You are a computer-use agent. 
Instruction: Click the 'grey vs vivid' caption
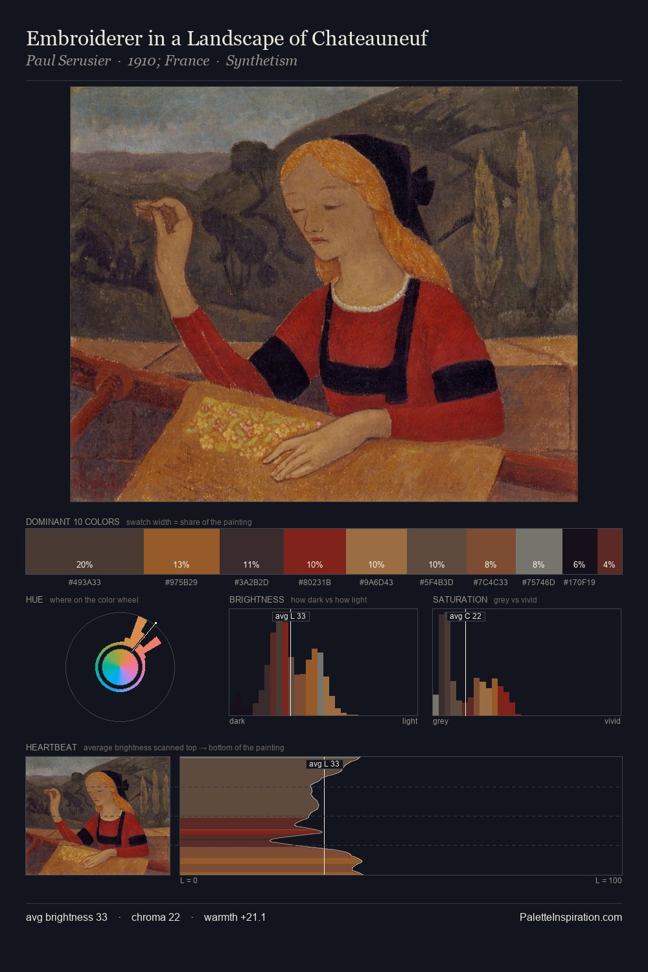click(515, 600)
